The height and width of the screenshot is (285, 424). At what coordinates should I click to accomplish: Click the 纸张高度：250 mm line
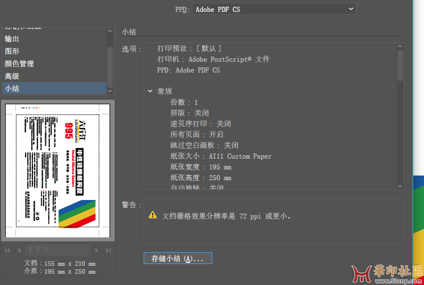[x=200, y=178]
